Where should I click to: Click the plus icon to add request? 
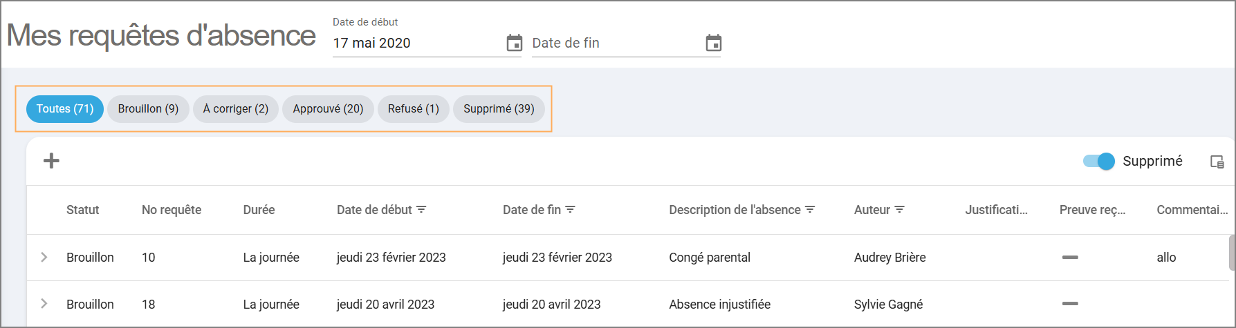coord(51,161)
